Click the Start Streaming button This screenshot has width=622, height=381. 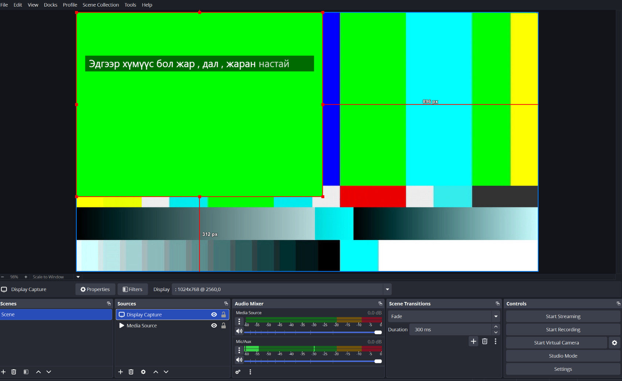[x=563, y=316]
